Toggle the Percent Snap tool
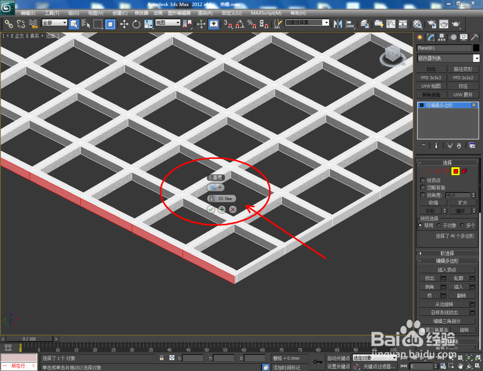This screenshot has width=483, height=371. (252, 24)
